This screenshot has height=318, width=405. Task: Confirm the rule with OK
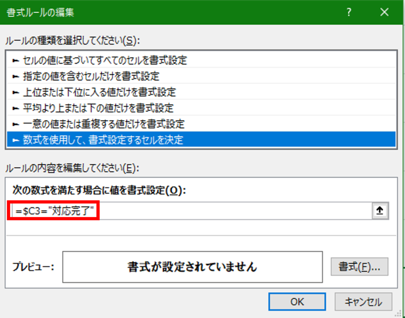tap(297, 302)
